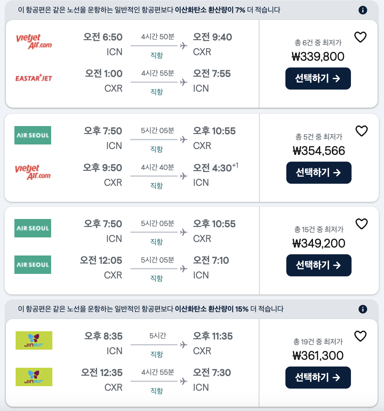This screenshot has height=411, width=384.
Task: Expand the first flight card for details
Action: (x=132, y=63)
